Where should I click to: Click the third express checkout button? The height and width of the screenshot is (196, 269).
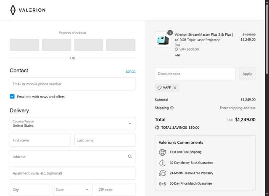click(89, 45)
